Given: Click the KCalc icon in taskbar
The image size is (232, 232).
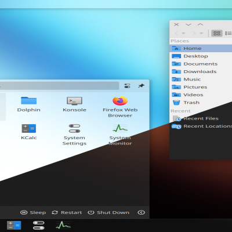Looking at the screenshot, I should (x=14, y=226).
